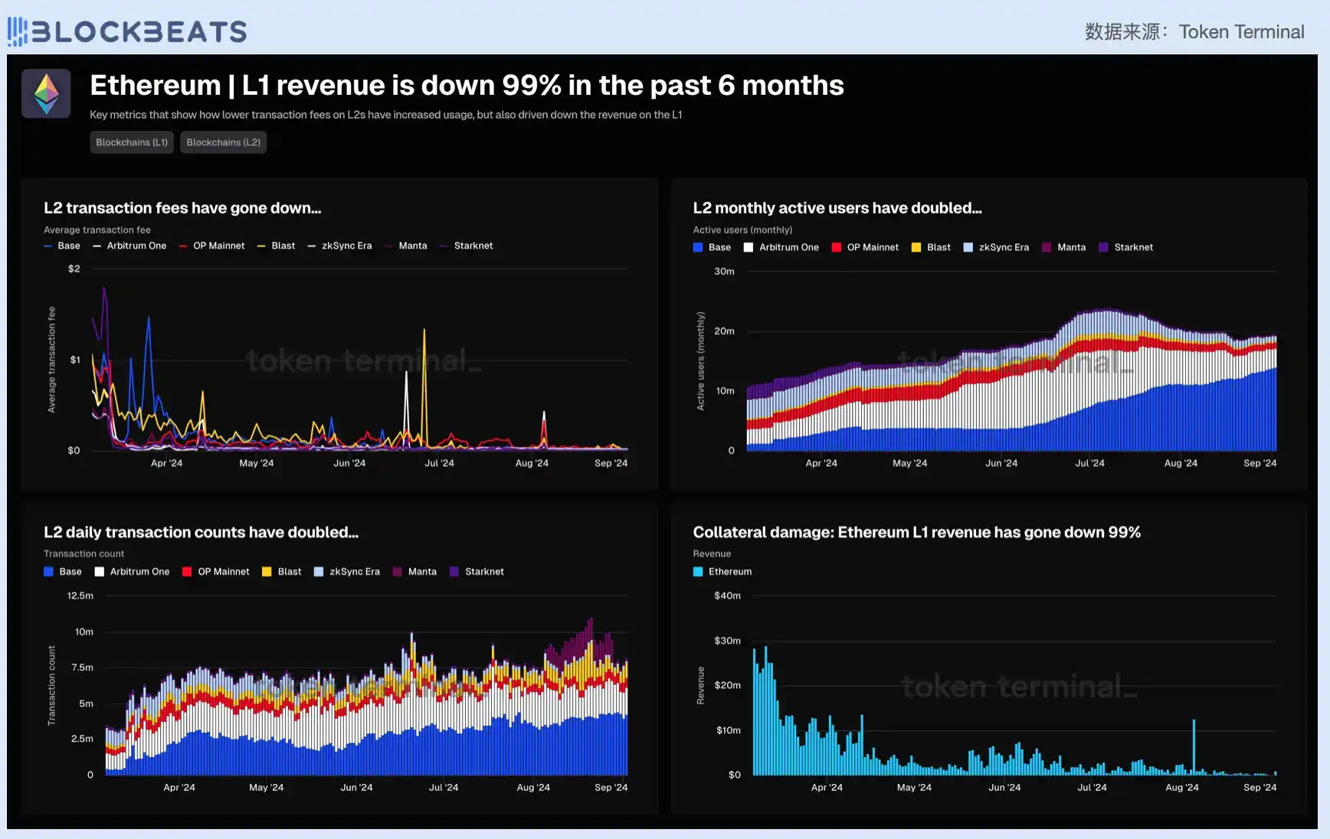
Task: Select the Blockchains (L1) tag
Action: [132, 142]
